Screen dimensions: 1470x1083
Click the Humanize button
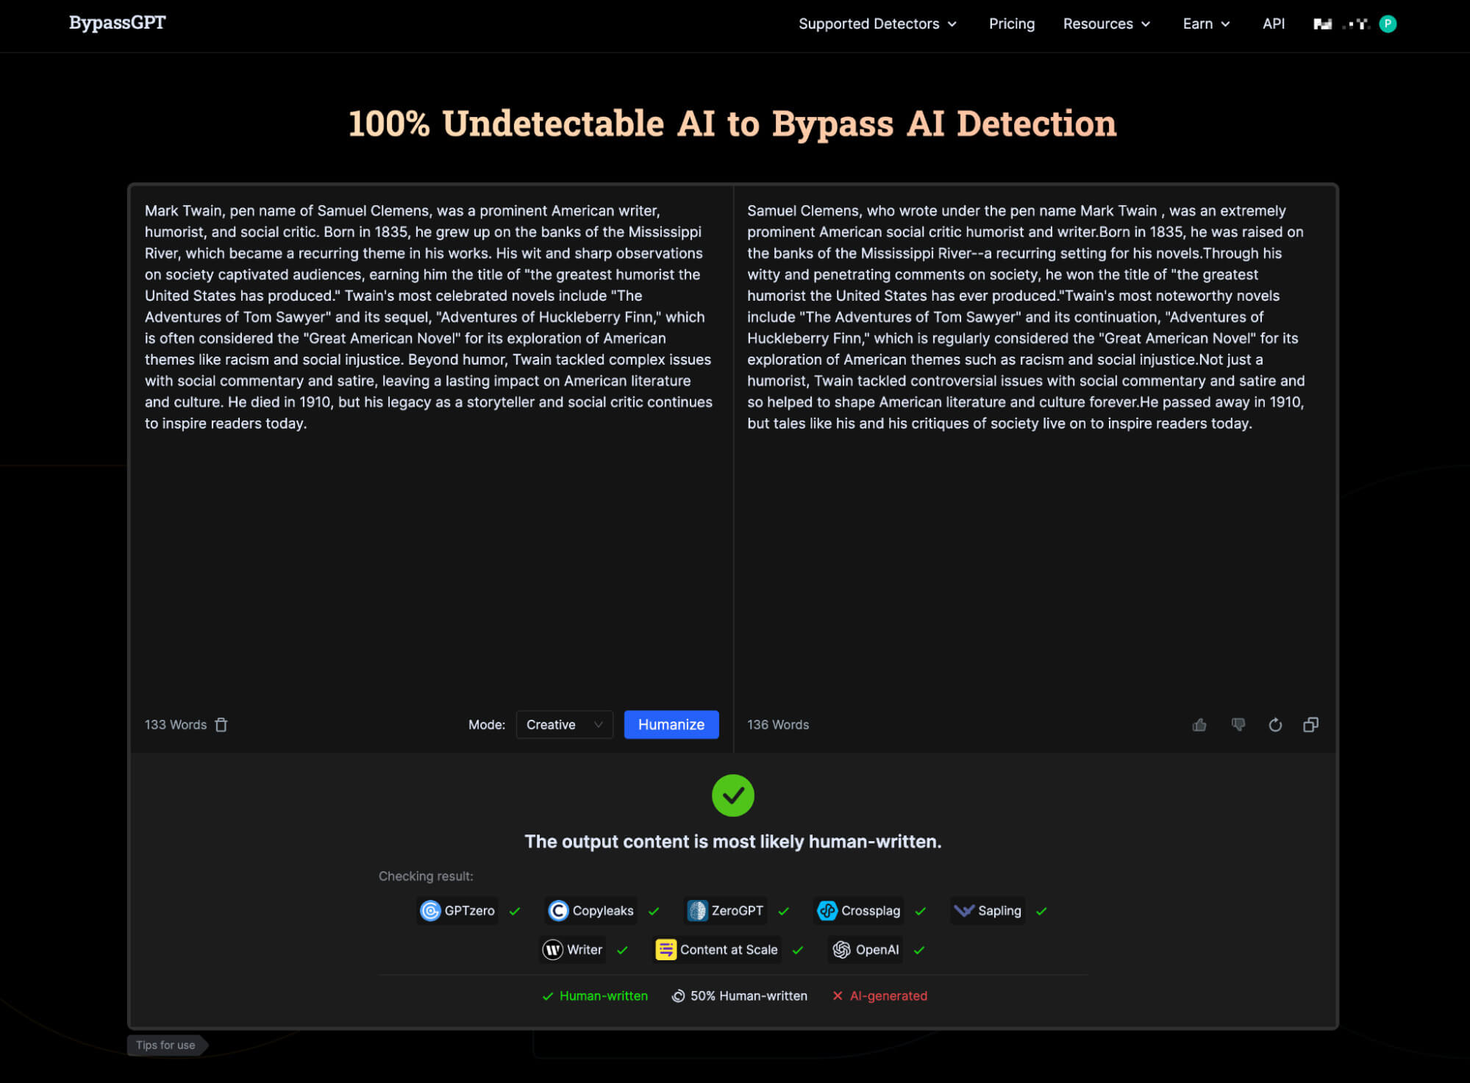point(671,724)
